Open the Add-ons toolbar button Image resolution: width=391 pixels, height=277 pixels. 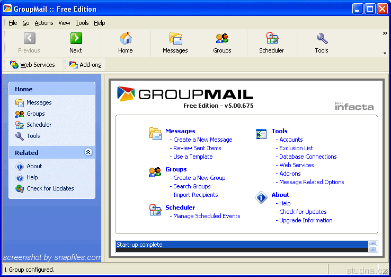(85, 65)
